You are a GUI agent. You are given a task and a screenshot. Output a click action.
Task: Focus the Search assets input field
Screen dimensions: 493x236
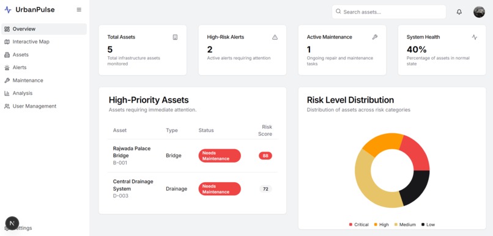tap(389, 12)
